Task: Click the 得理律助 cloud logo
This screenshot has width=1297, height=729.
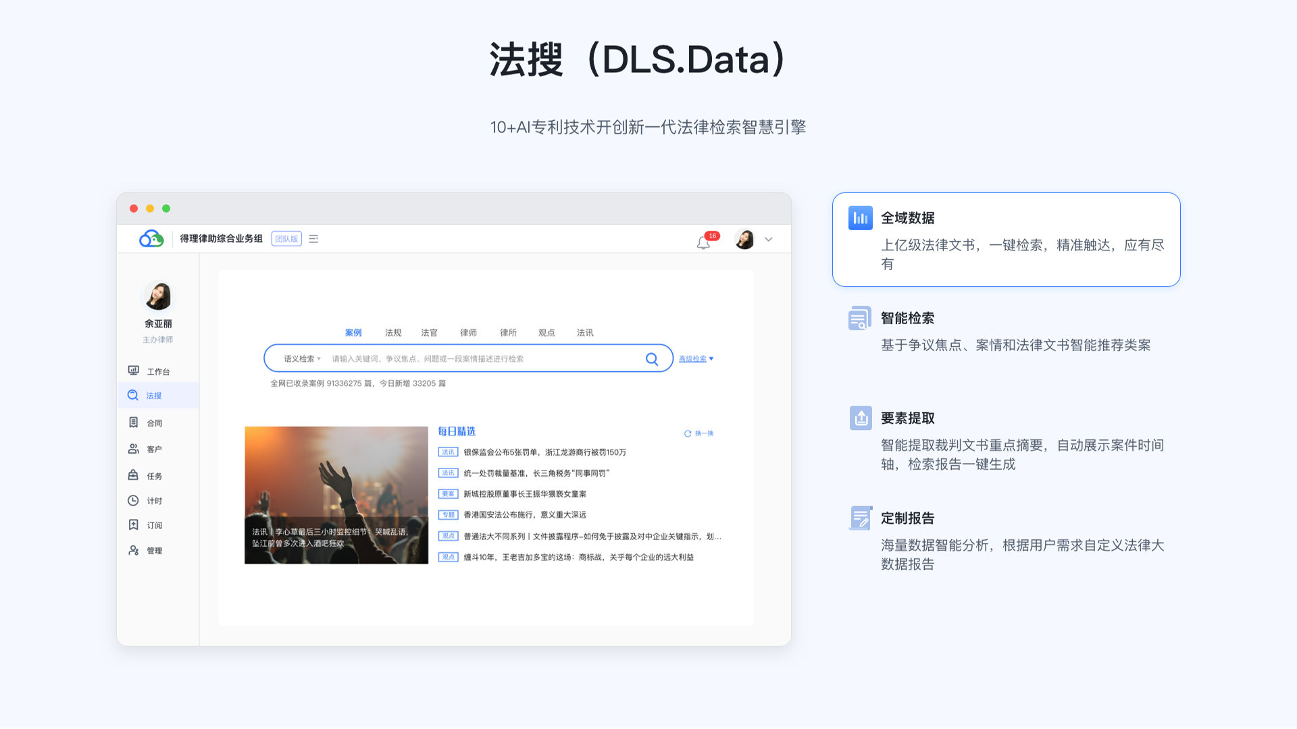Action: (150, 238)
